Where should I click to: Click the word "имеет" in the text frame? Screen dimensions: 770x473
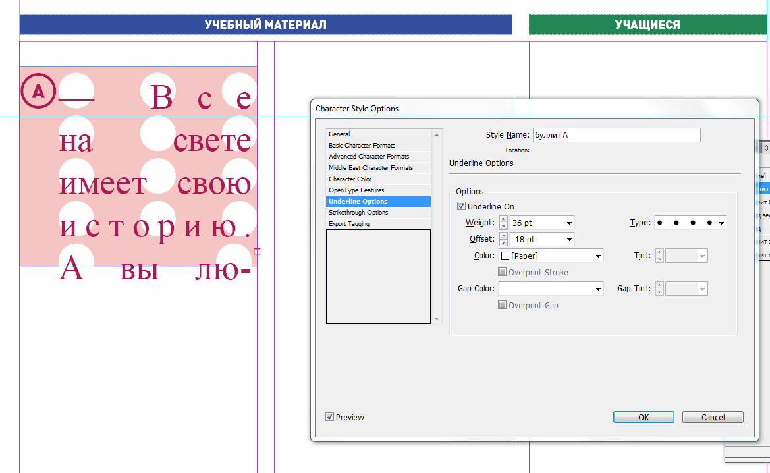[x=103, y=184]
